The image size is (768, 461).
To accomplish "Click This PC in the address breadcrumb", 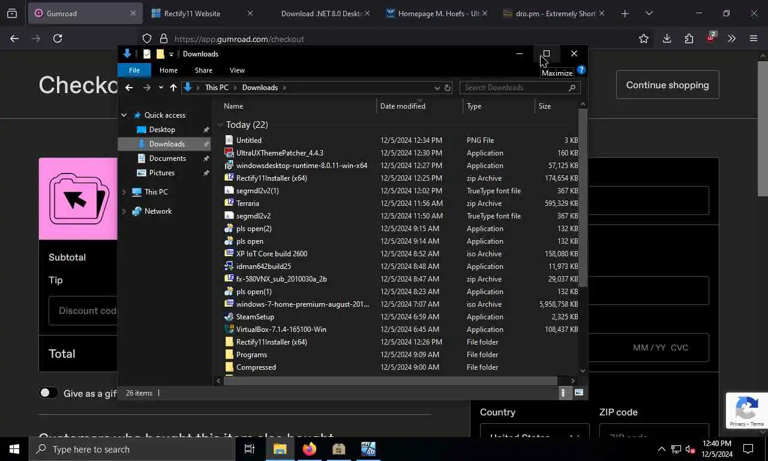I will tap(217, 88).
